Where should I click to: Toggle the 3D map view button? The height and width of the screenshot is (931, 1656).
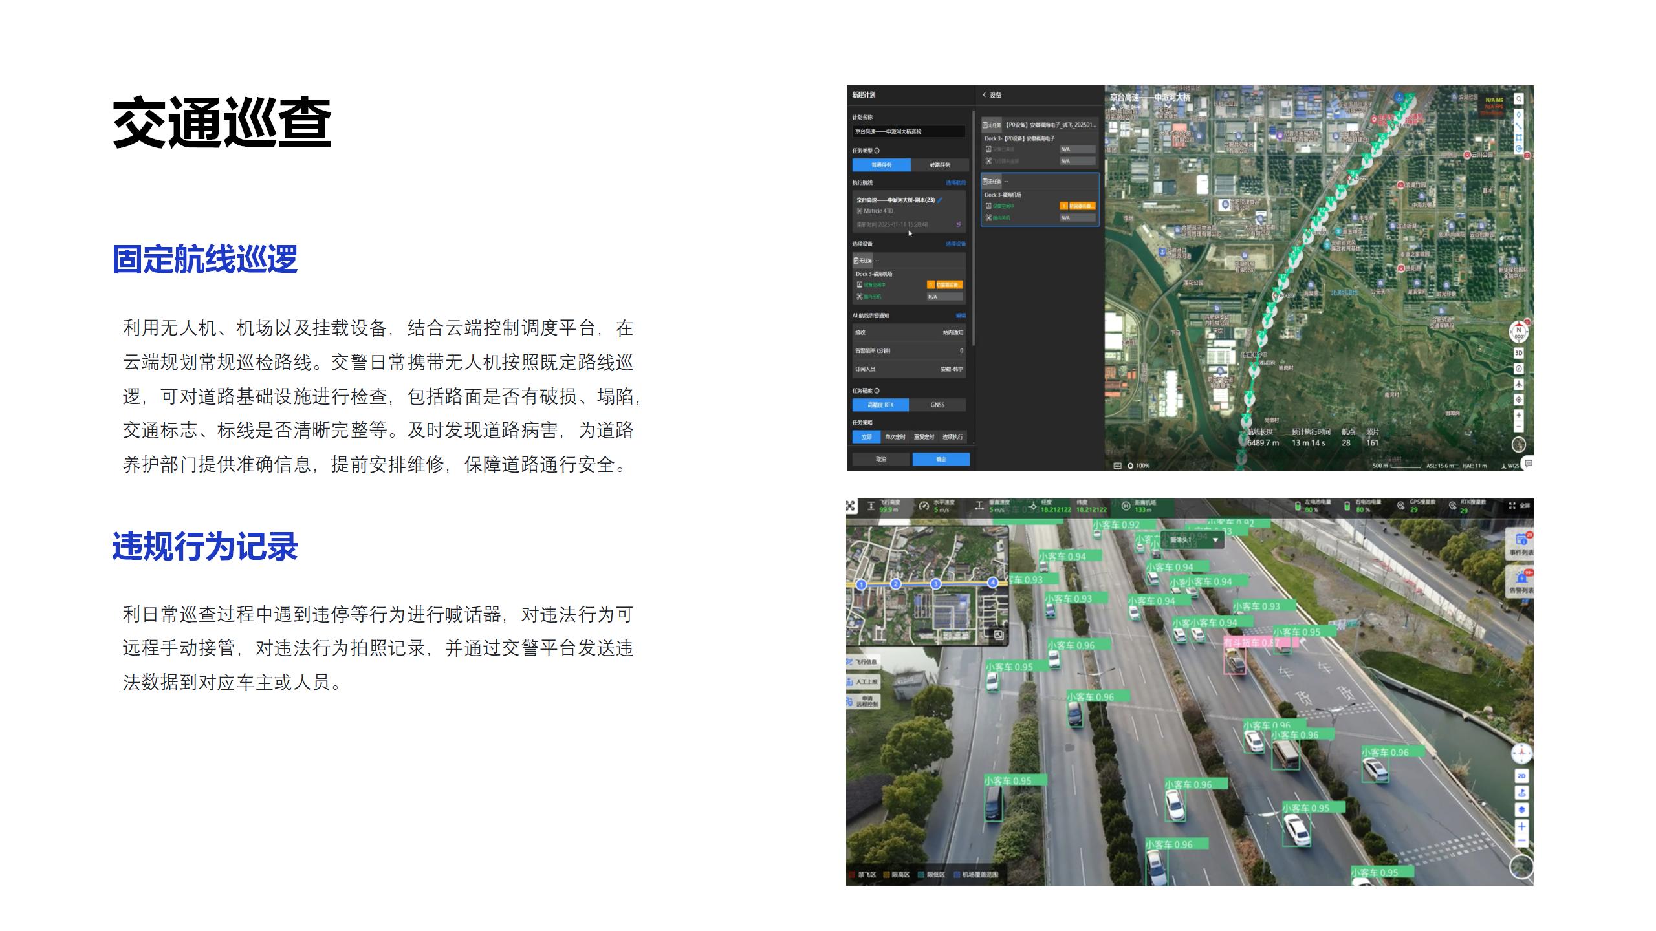(x=1519, y=353)
